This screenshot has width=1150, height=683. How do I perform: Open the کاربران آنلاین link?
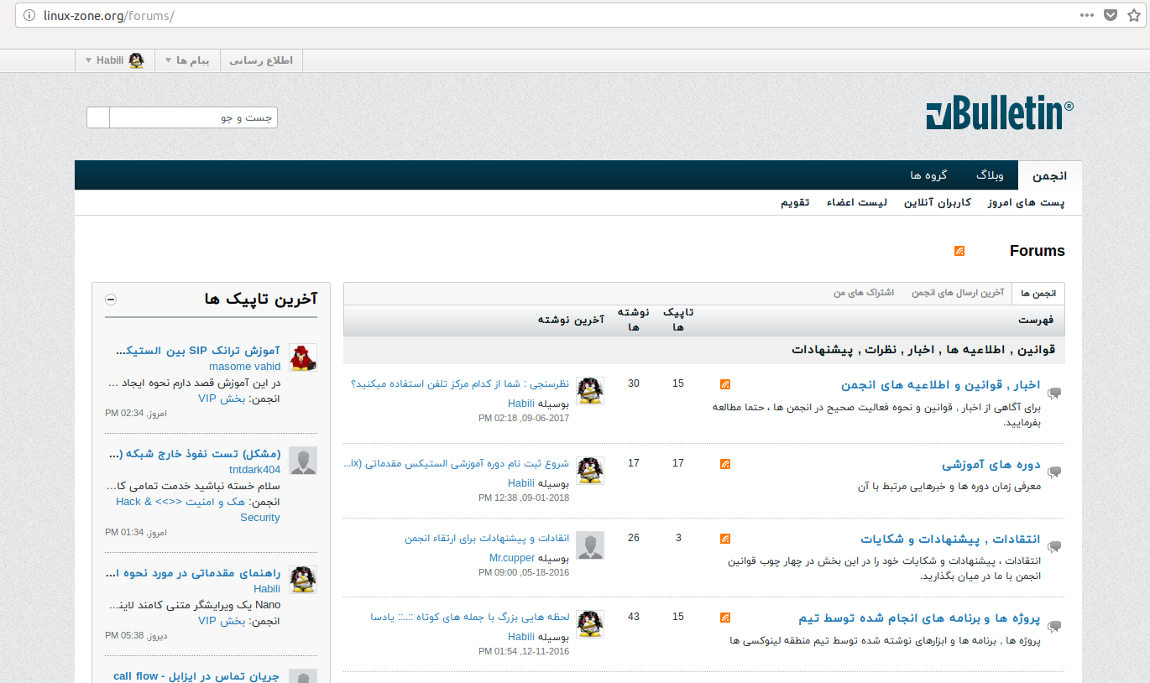coord(937,203)
